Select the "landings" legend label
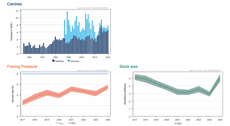 [x=60, y=61]
